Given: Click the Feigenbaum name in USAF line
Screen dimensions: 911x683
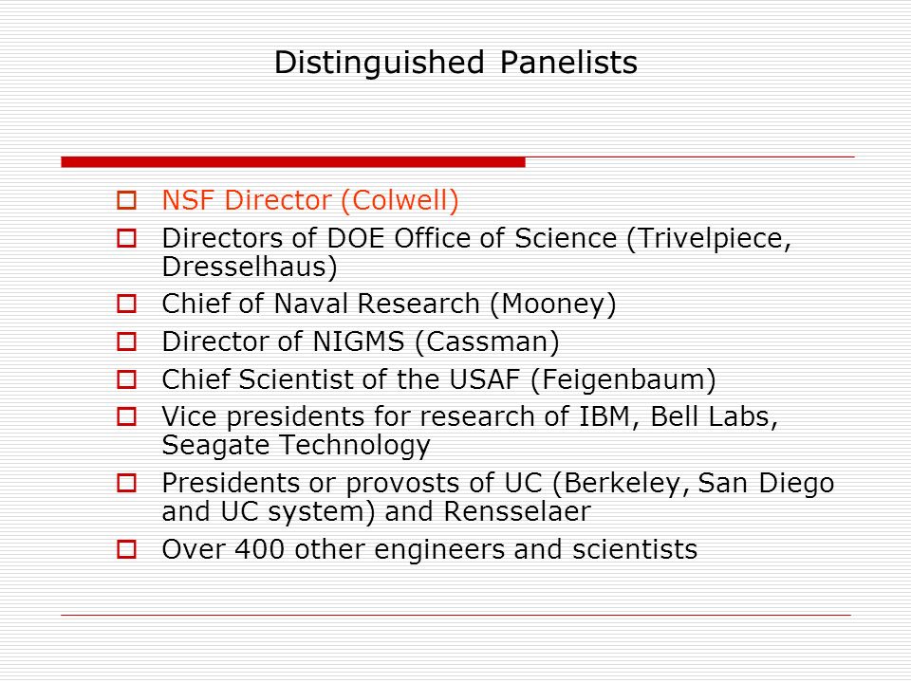Looking at the screenshot, I should coord(623,379).
